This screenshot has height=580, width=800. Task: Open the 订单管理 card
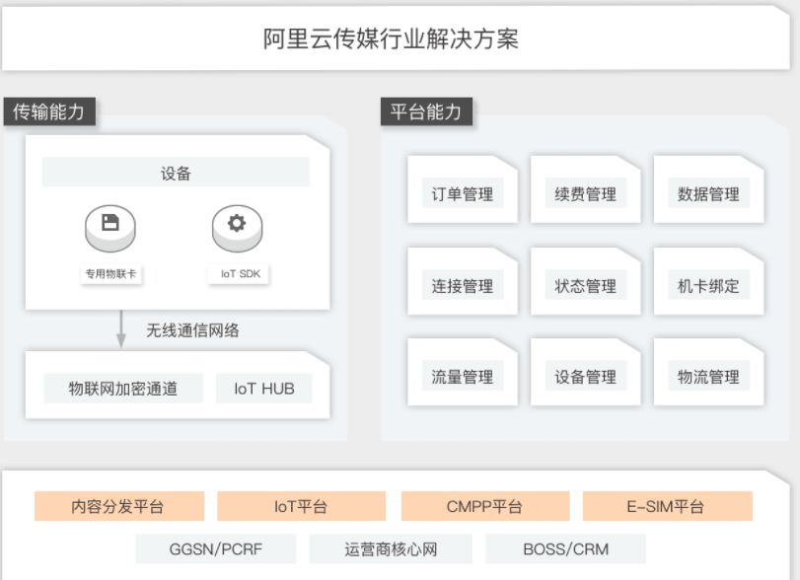click(x=463, y=189)
